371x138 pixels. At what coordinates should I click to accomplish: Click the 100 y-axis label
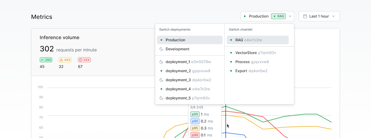pyautogui.click(x=40, y=87)
